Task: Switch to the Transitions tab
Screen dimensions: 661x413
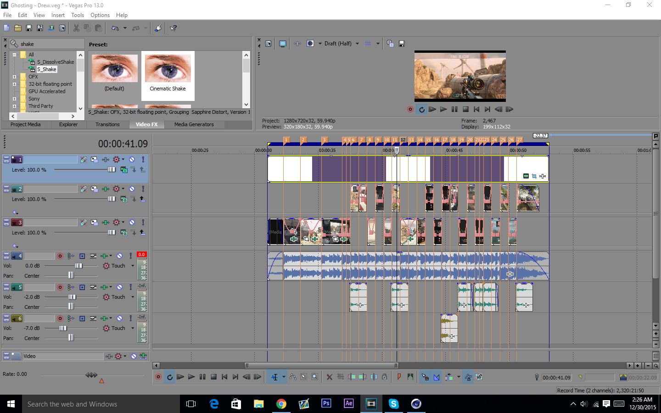Action: click(107, 124)
